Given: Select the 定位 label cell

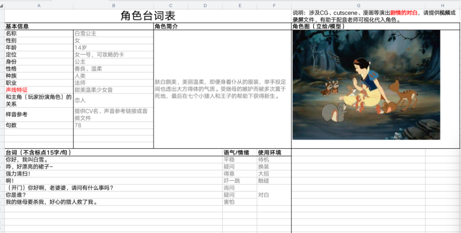Looking at the screenshot, I should click(39, 54).
